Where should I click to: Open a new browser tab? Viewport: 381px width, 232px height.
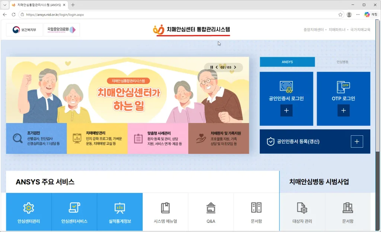pos(73,5)
